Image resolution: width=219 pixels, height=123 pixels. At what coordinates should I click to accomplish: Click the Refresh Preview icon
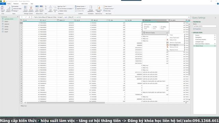[8, 8]
